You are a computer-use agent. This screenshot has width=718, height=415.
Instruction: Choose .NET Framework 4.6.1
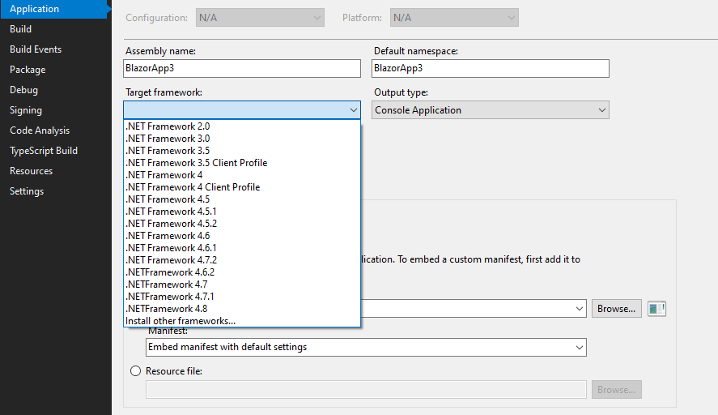coord(242,248)
